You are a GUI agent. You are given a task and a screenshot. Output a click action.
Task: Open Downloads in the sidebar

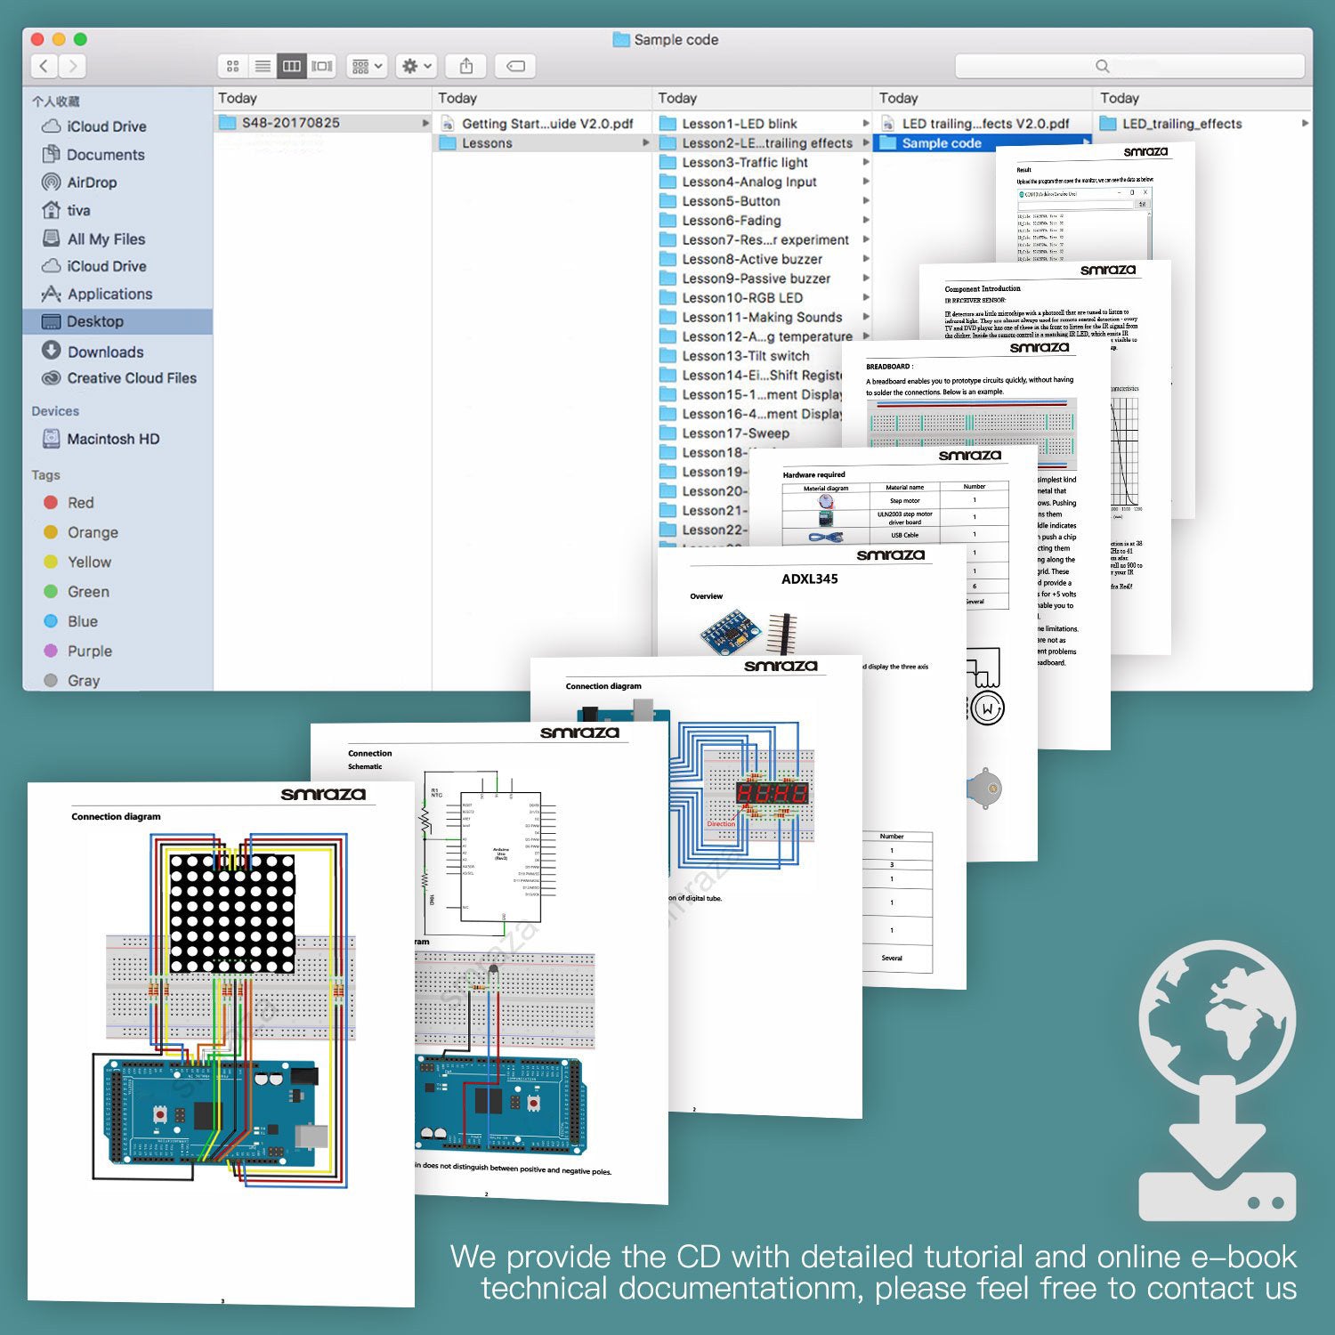(x=93, y=352)
